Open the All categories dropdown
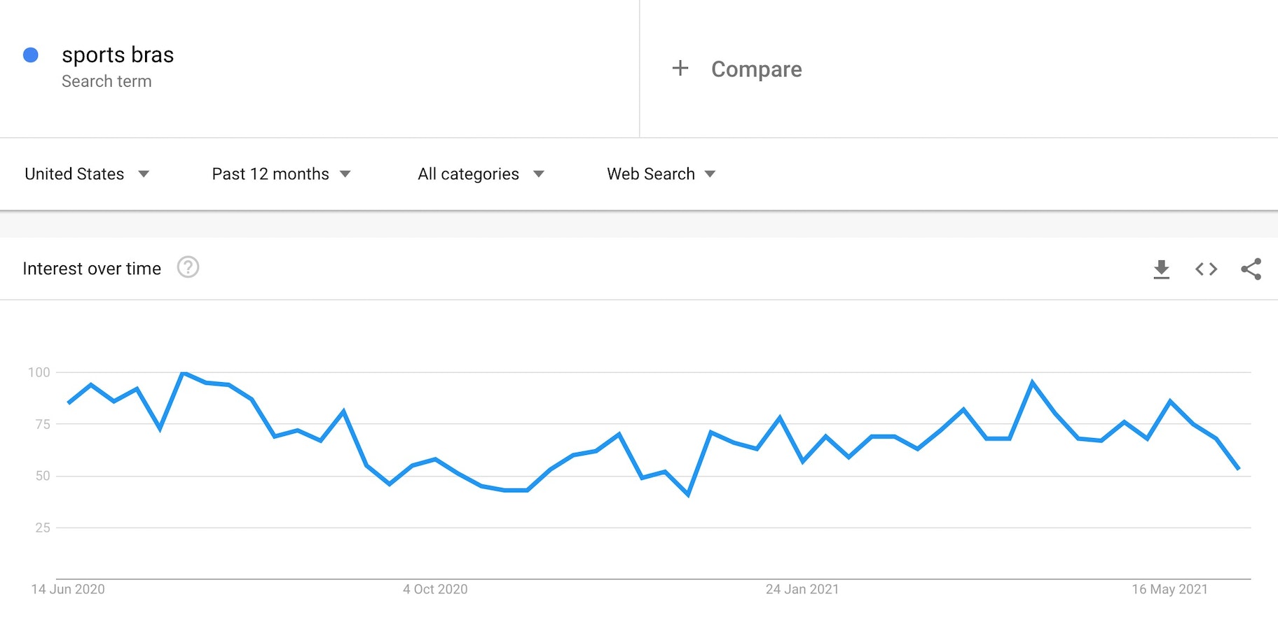Screen dimensions: 1278x620 [x=481, y=174]
